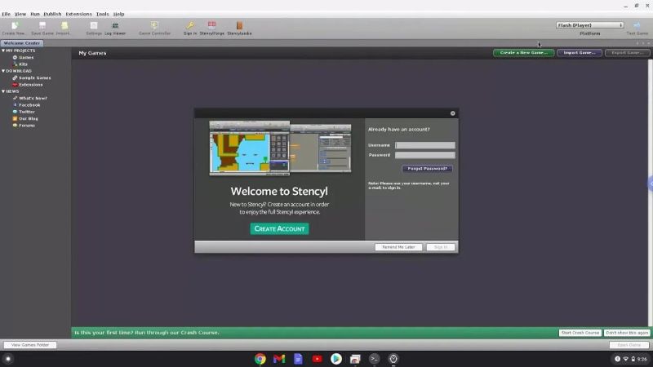653x367 pixels.
Task: Click the Forgot Password button
Action: (427, 169)
